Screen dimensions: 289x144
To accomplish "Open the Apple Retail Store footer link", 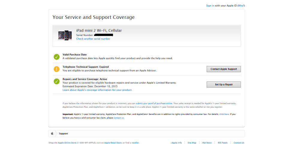I will [x=113, y=143].
